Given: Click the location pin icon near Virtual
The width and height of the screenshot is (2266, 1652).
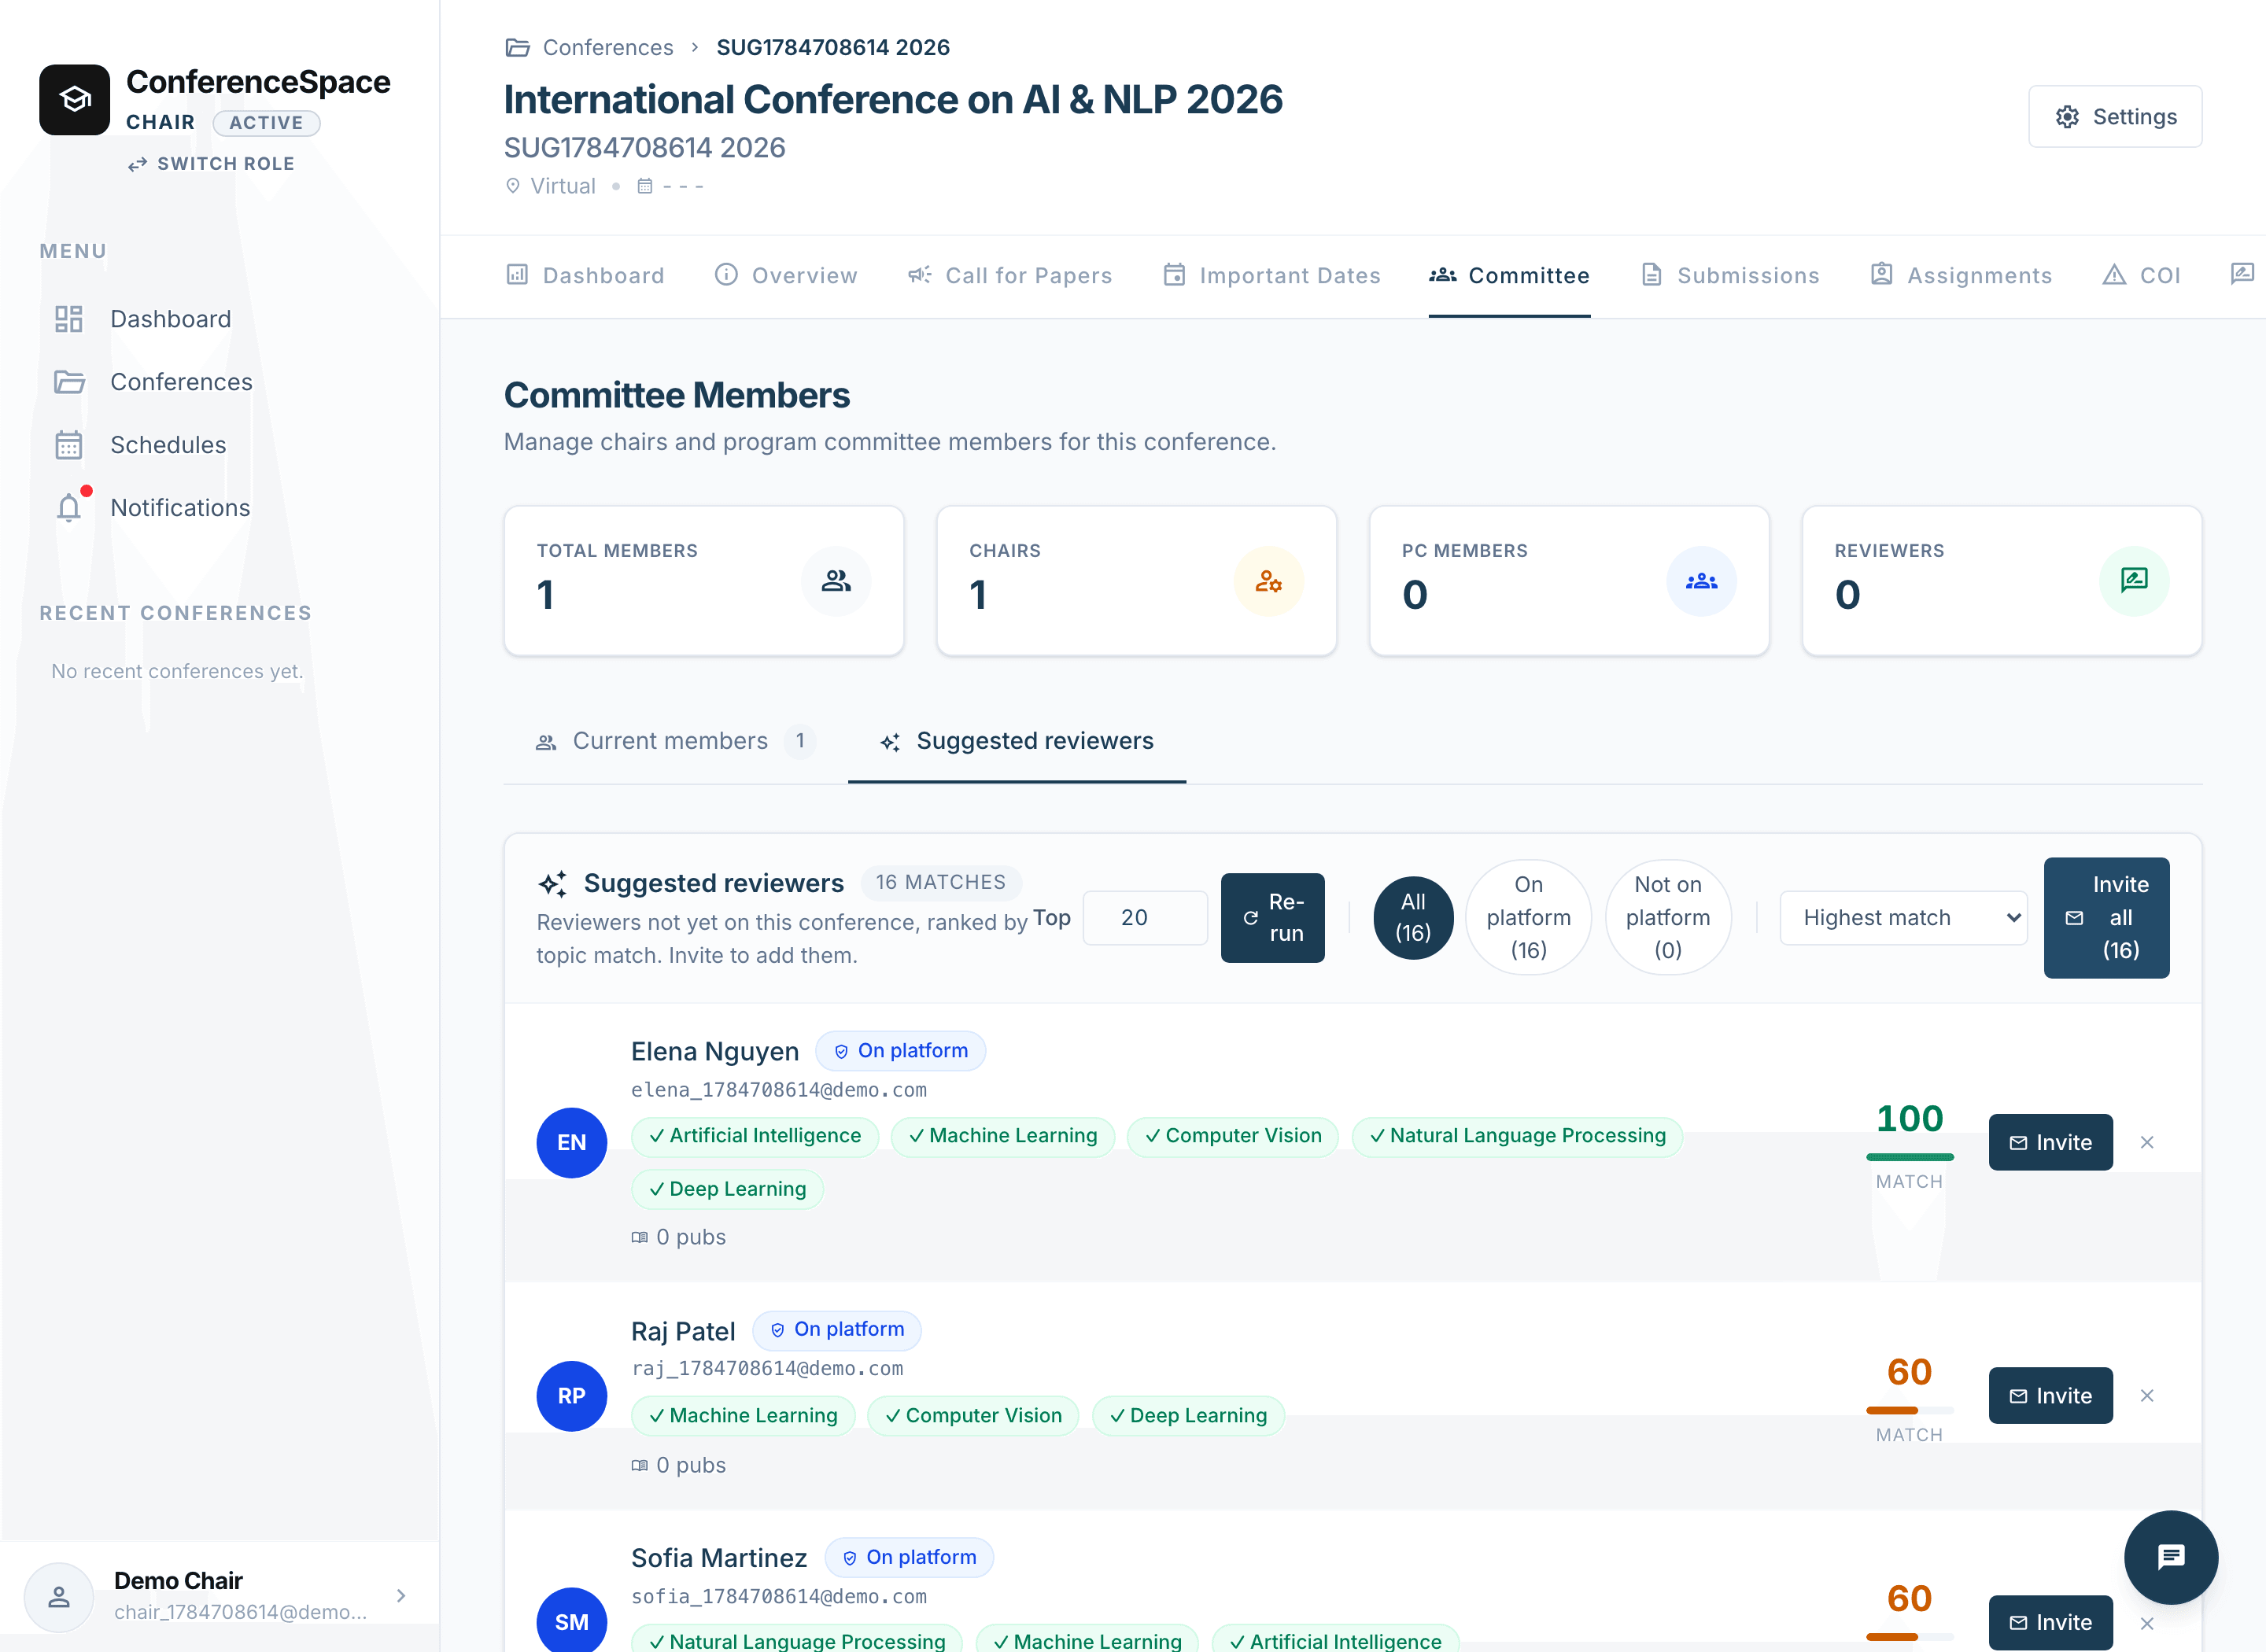Looking at the screenshot, I should (513, 186).
